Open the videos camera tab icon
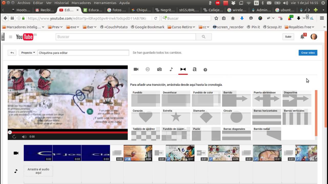328x184 pixels. coord(136,69)
